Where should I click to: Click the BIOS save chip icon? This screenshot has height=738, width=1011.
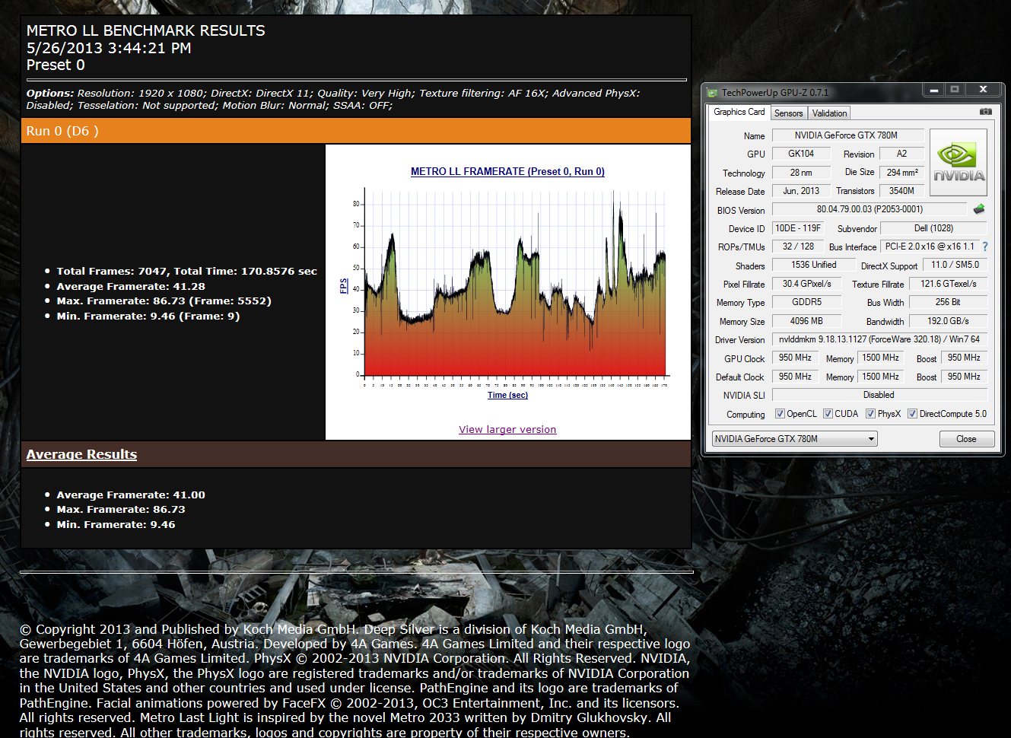click(x=979, y=208)
